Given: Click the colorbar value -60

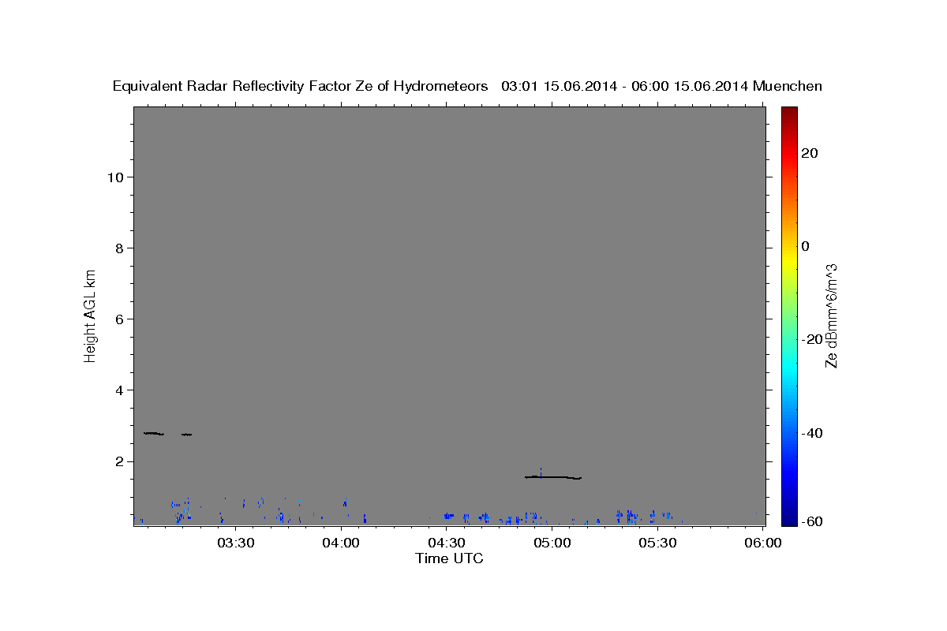Looking at the screenshot, I should tap(812, 522).
